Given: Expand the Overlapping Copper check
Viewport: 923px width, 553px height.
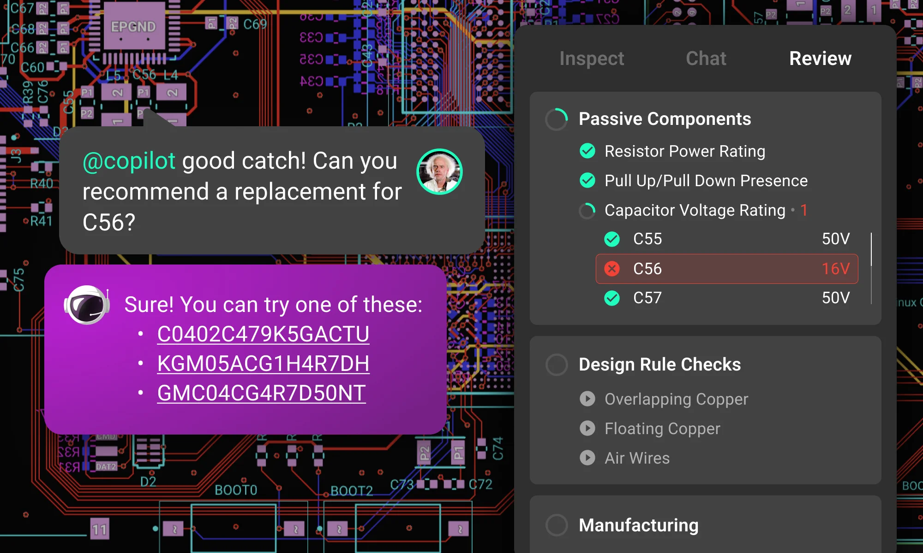Looking at the screenshot, I should coord(587,399).
